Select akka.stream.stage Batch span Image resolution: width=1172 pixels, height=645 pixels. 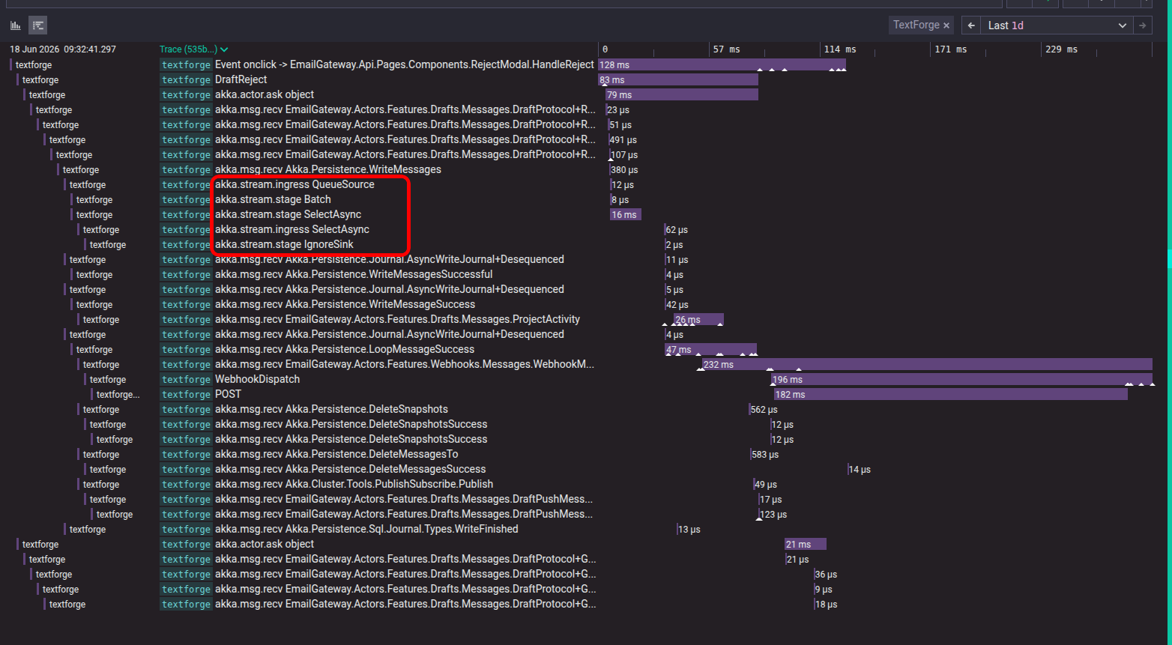tap(273, 200)
